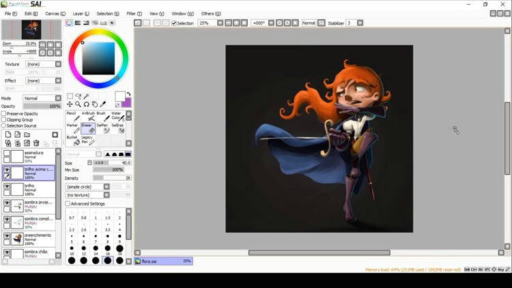Adjust the brush Size slider
512x288 pixels.
pyautogui.click(x=113, y=162)
